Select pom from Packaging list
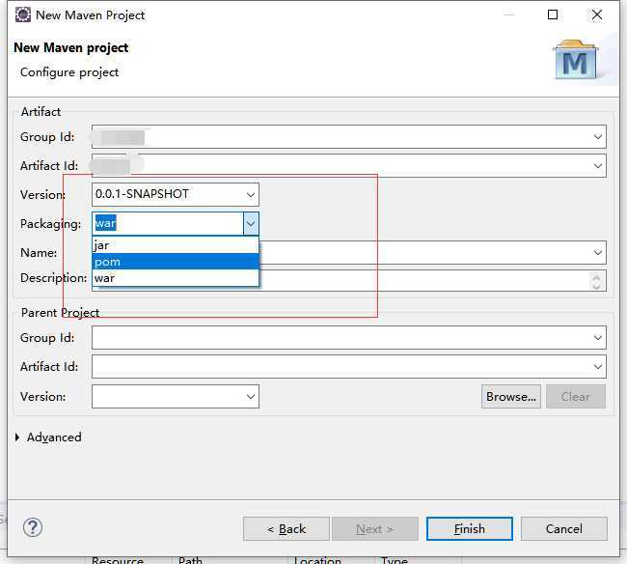The height and width of the screenshot is (564, 627). click(176, 262)
